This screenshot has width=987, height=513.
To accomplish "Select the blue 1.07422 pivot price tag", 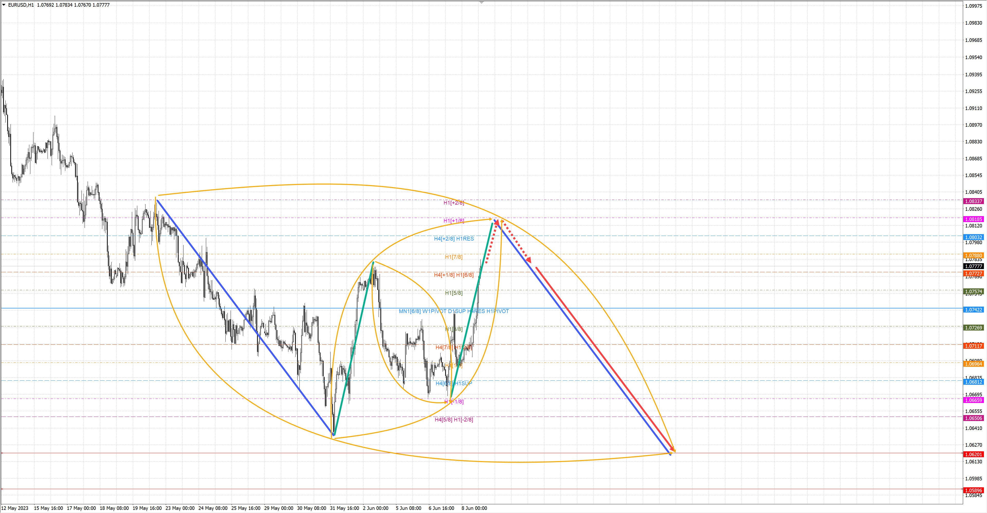I will (973, 309).
